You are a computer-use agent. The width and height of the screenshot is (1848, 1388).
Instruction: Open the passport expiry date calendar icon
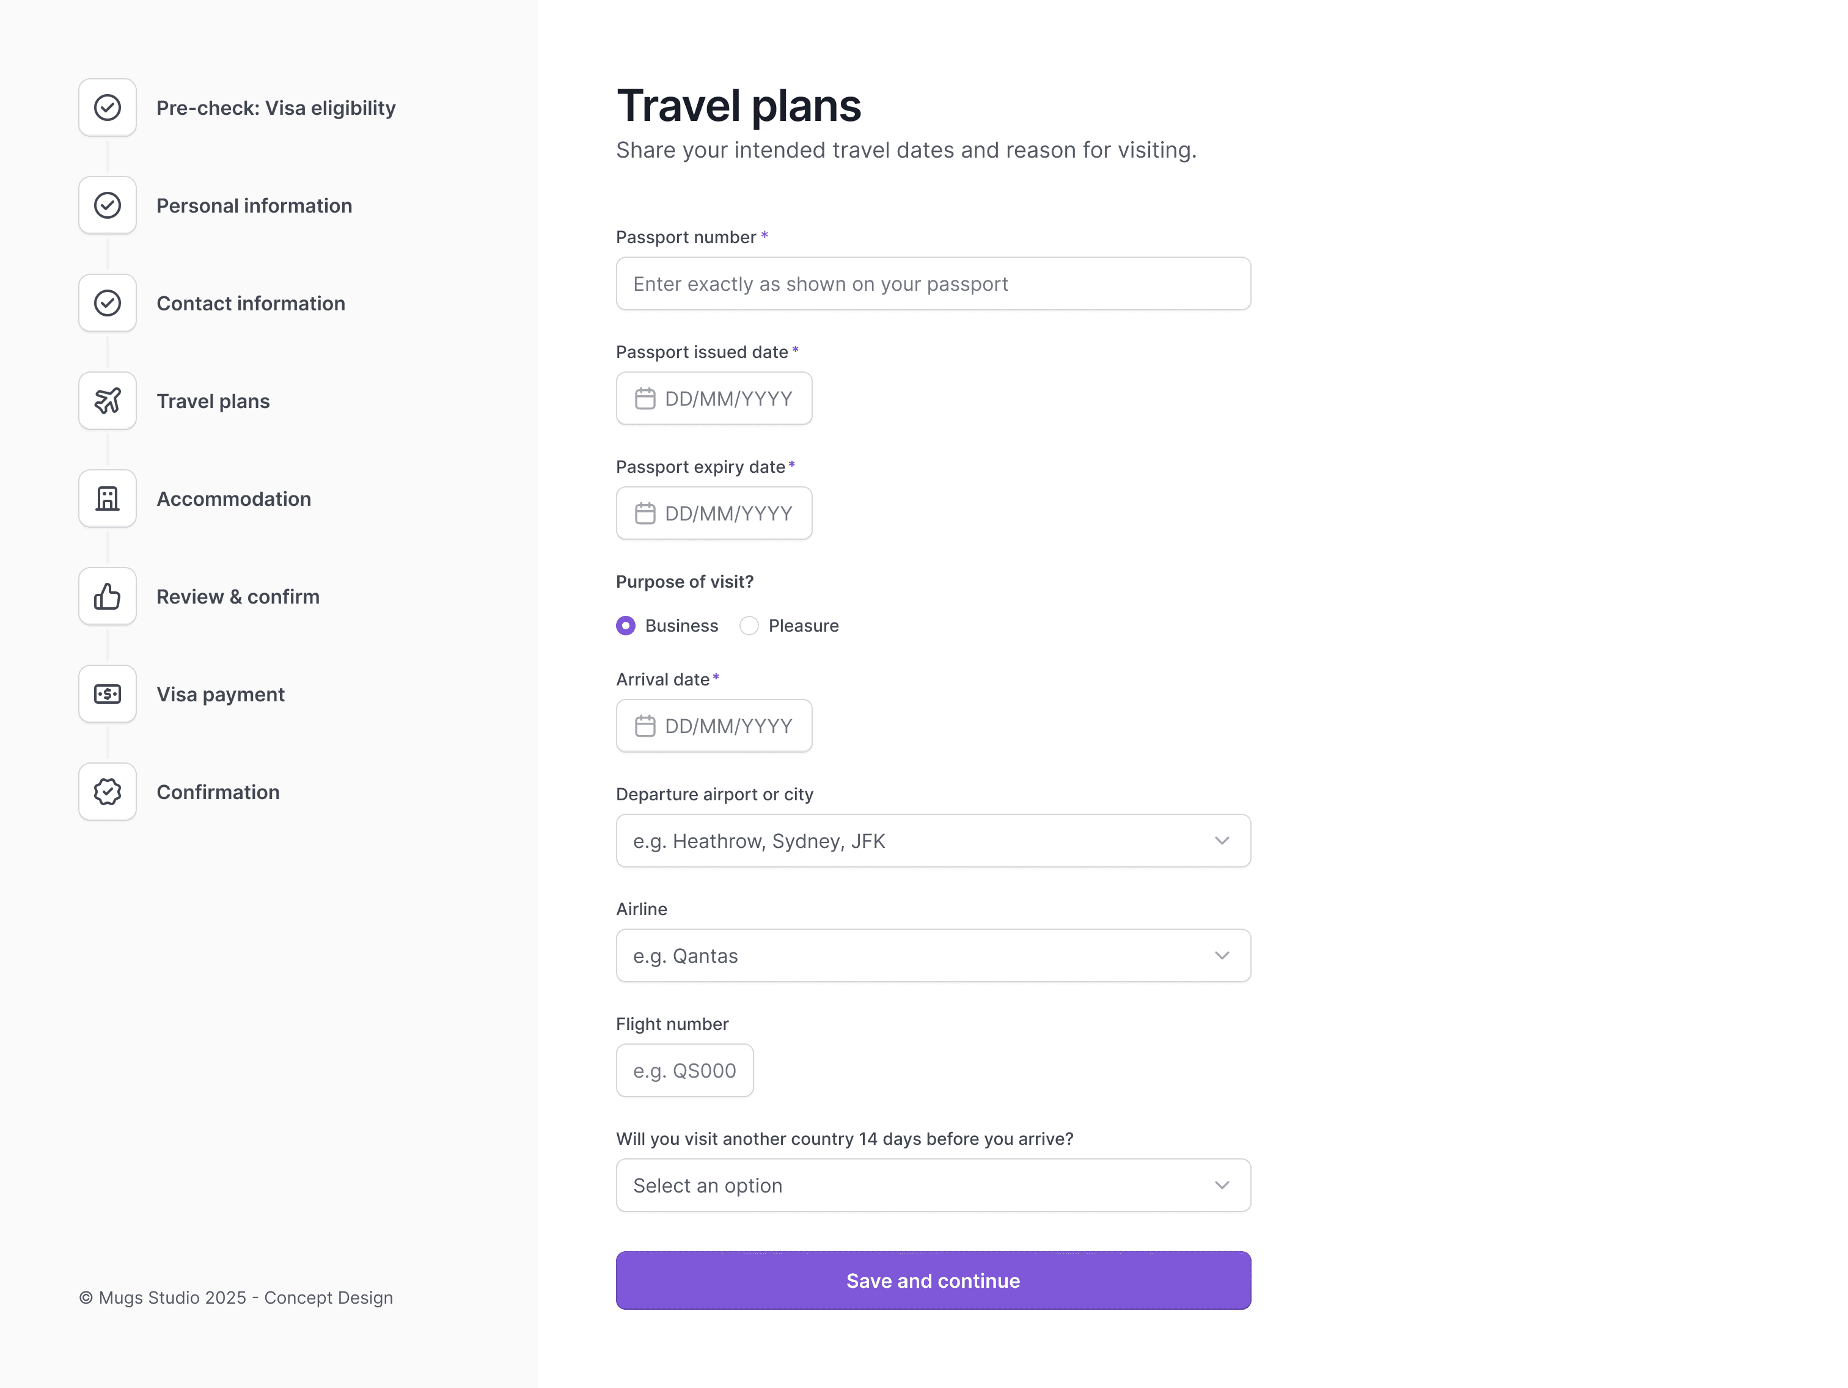tap(647, 513)
